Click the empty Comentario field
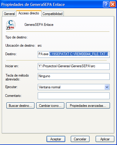Viewport: 117px width, 145px height. [x=74, y=96]
